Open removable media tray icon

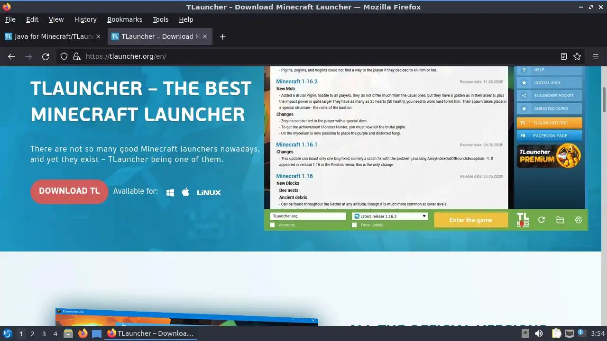[x=525, y=333]
